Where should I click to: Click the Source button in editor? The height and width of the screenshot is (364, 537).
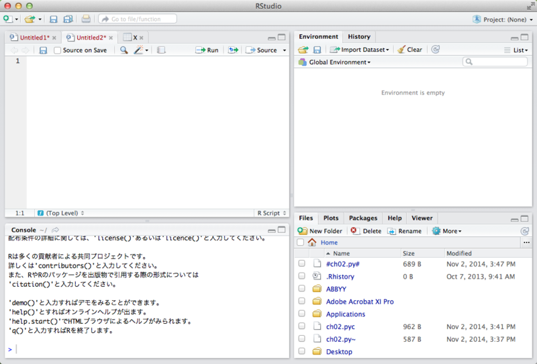tap(261, 50)
